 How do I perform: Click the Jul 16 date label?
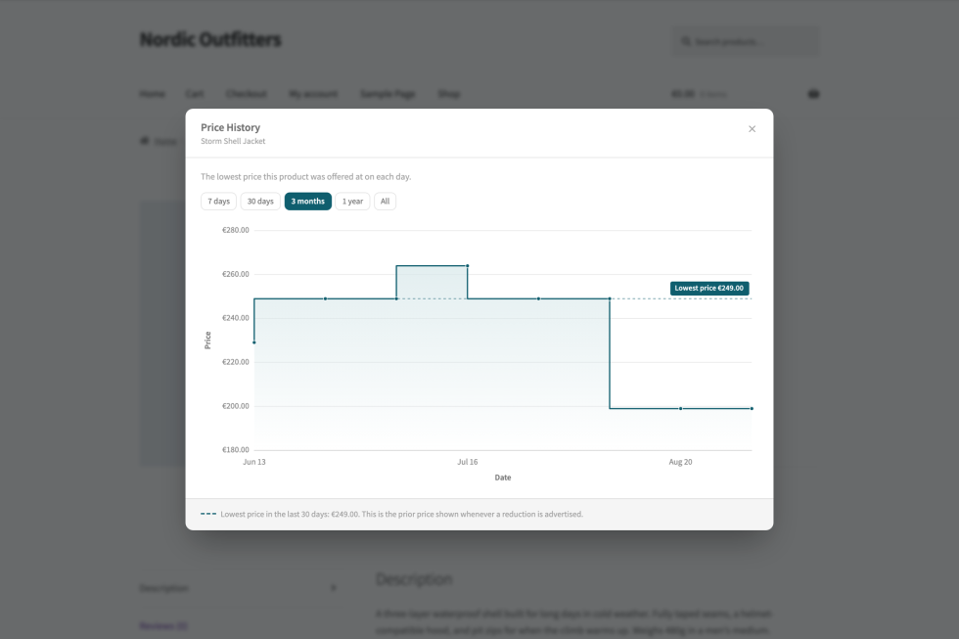point(468,462)
